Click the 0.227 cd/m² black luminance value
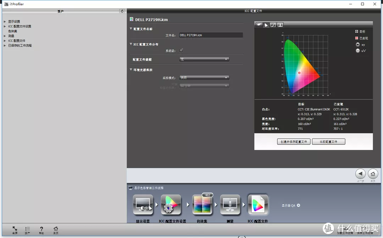The height and width of the screenshot is (238, 383). pyautogui.click(x=341, y=119)
